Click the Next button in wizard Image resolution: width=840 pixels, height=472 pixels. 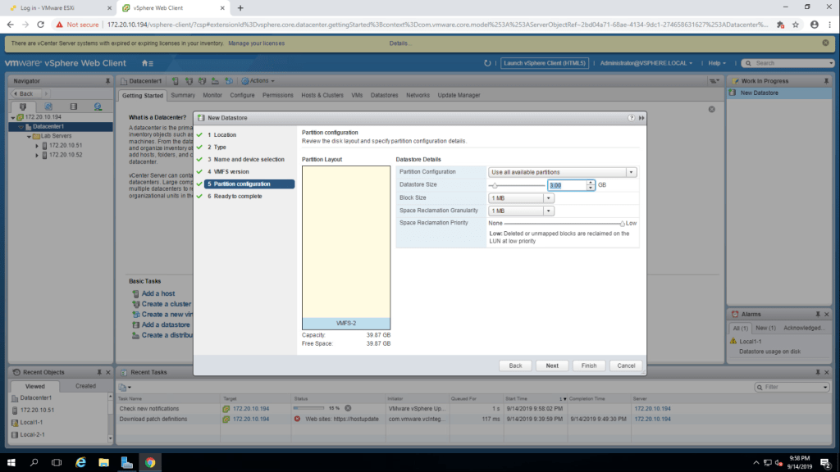[552, 365]
